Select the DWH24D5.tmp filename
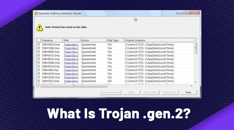Screen dimensions: 234x130 point(51,74)
